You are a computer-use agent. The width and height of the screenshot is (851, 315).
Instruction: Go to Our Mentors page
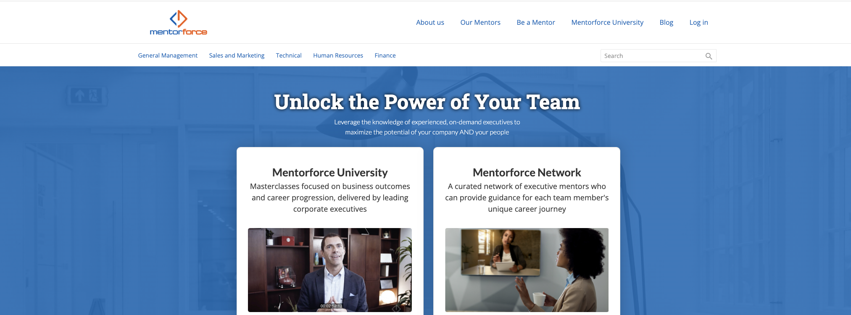(480, 22)
